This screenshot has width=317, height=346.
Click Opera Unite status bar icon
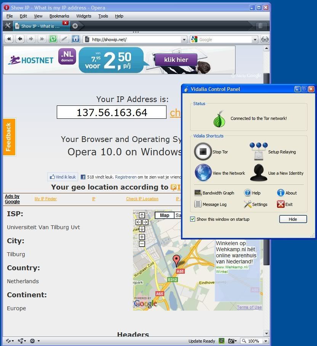click(x=22, y=341)
